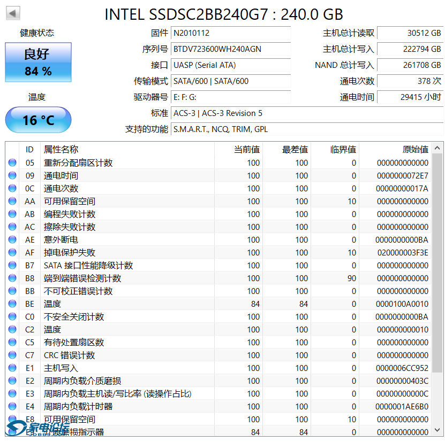Click the 支持的功能 field with S.M.A.R.T., NCQ
The image size is (445, 442).
tap(307, 129)
